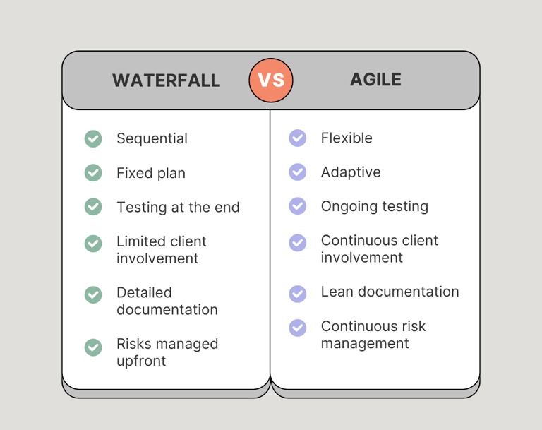Screen dimensions: 542x430
Task: Click the purple check beside Lean documentation
Action: pos(298,294)
